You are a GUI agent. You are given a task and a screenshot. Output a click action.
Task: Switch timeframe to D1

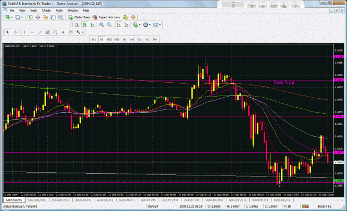pos(140,39)
